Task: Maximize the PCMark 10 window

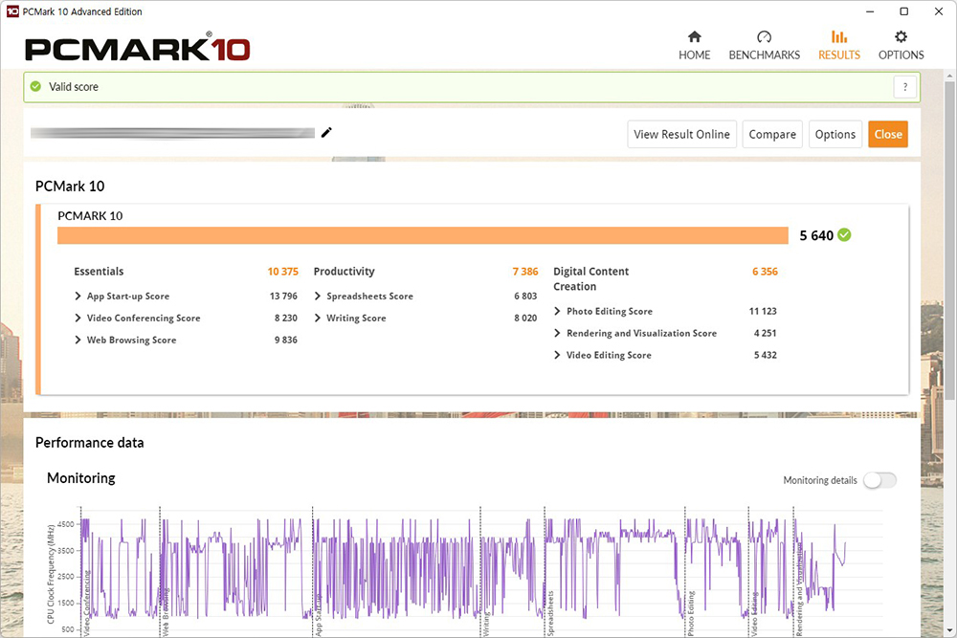Action: (904, 11)
